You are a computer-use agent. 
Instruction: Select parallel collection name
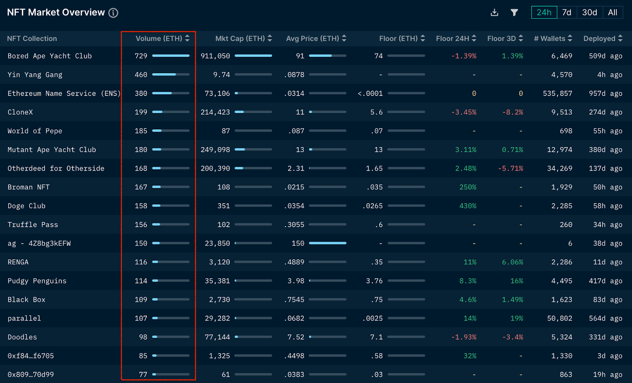click(x=24, y=319)
